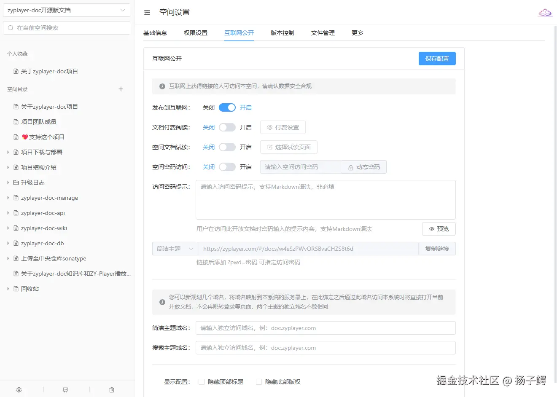Disable 空间密码访问 toggle

coord(227,167)
